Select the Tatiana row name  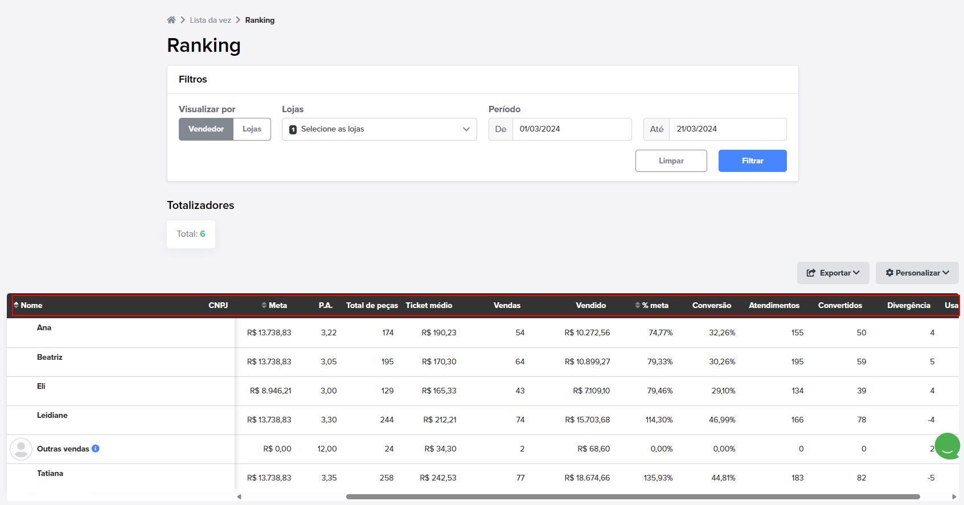click(50, 473)
